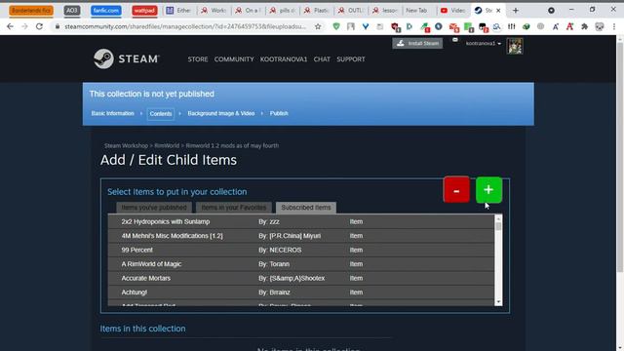Open the CHAT menu item
624x351 pixels.
point(322,58)
